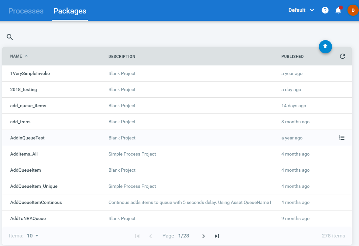Go to the next page

coord(203,236)
